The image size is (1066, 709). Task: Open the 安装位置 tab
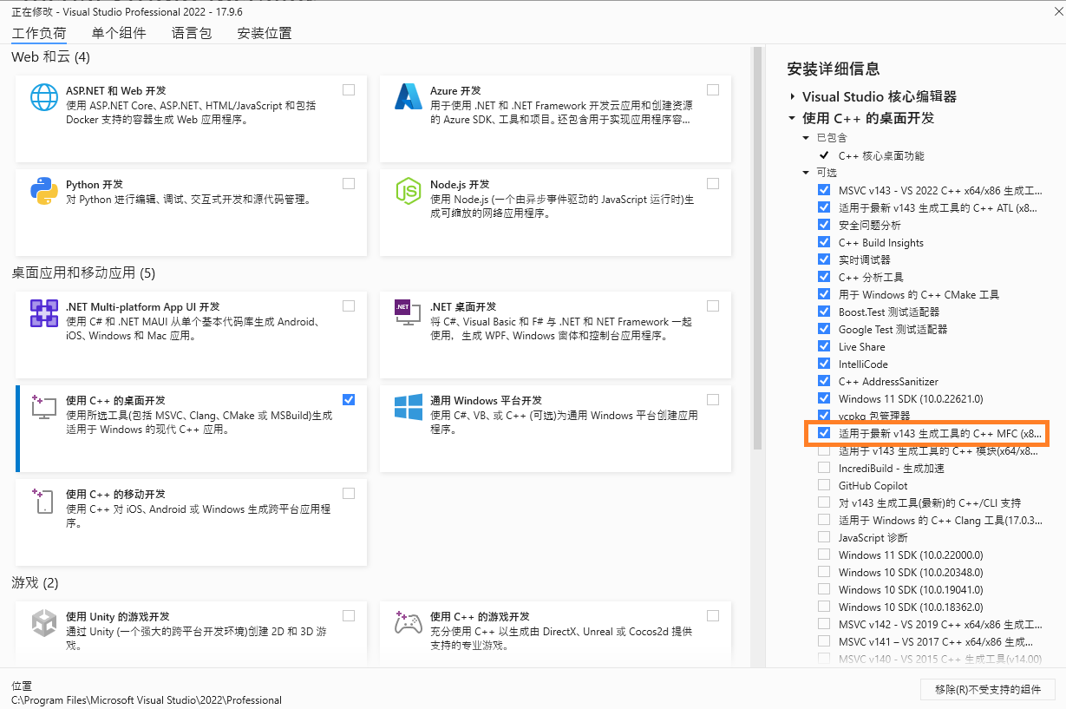pos(265,33)
